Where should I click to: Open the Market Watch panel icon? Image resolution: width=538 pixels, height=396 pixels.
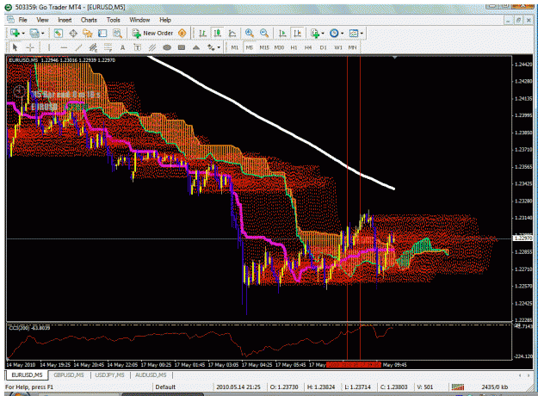[x=58, y=33]
